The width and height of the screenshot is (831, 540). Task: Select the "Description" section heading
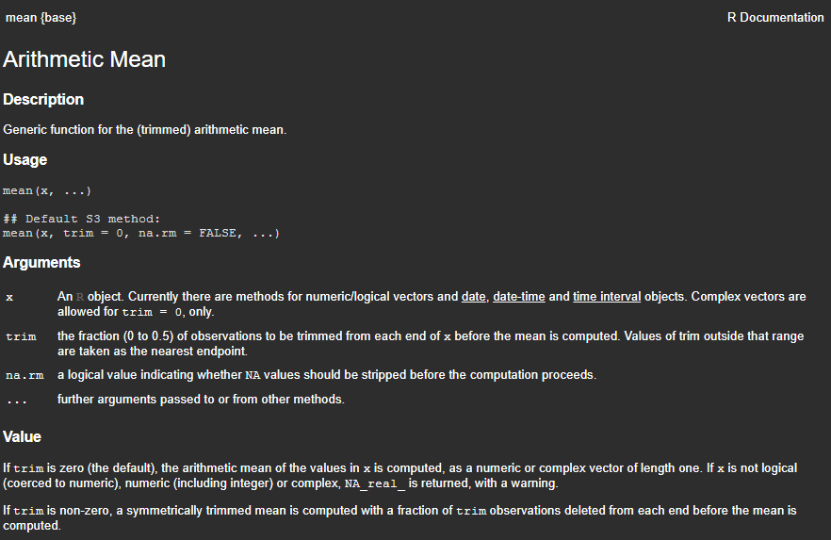pos(43,100)
